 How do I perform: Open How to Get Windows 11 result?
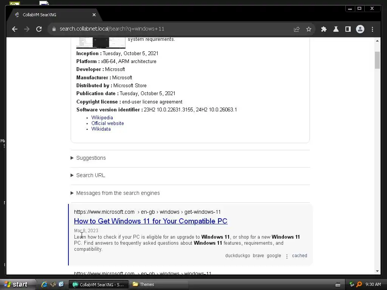(150, 221)
